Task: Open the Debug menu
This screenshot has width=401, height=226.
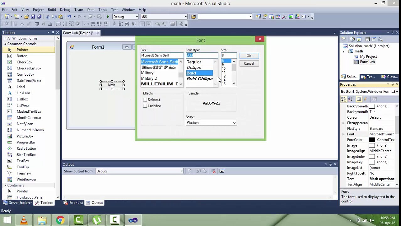Action: pos(65,10)
